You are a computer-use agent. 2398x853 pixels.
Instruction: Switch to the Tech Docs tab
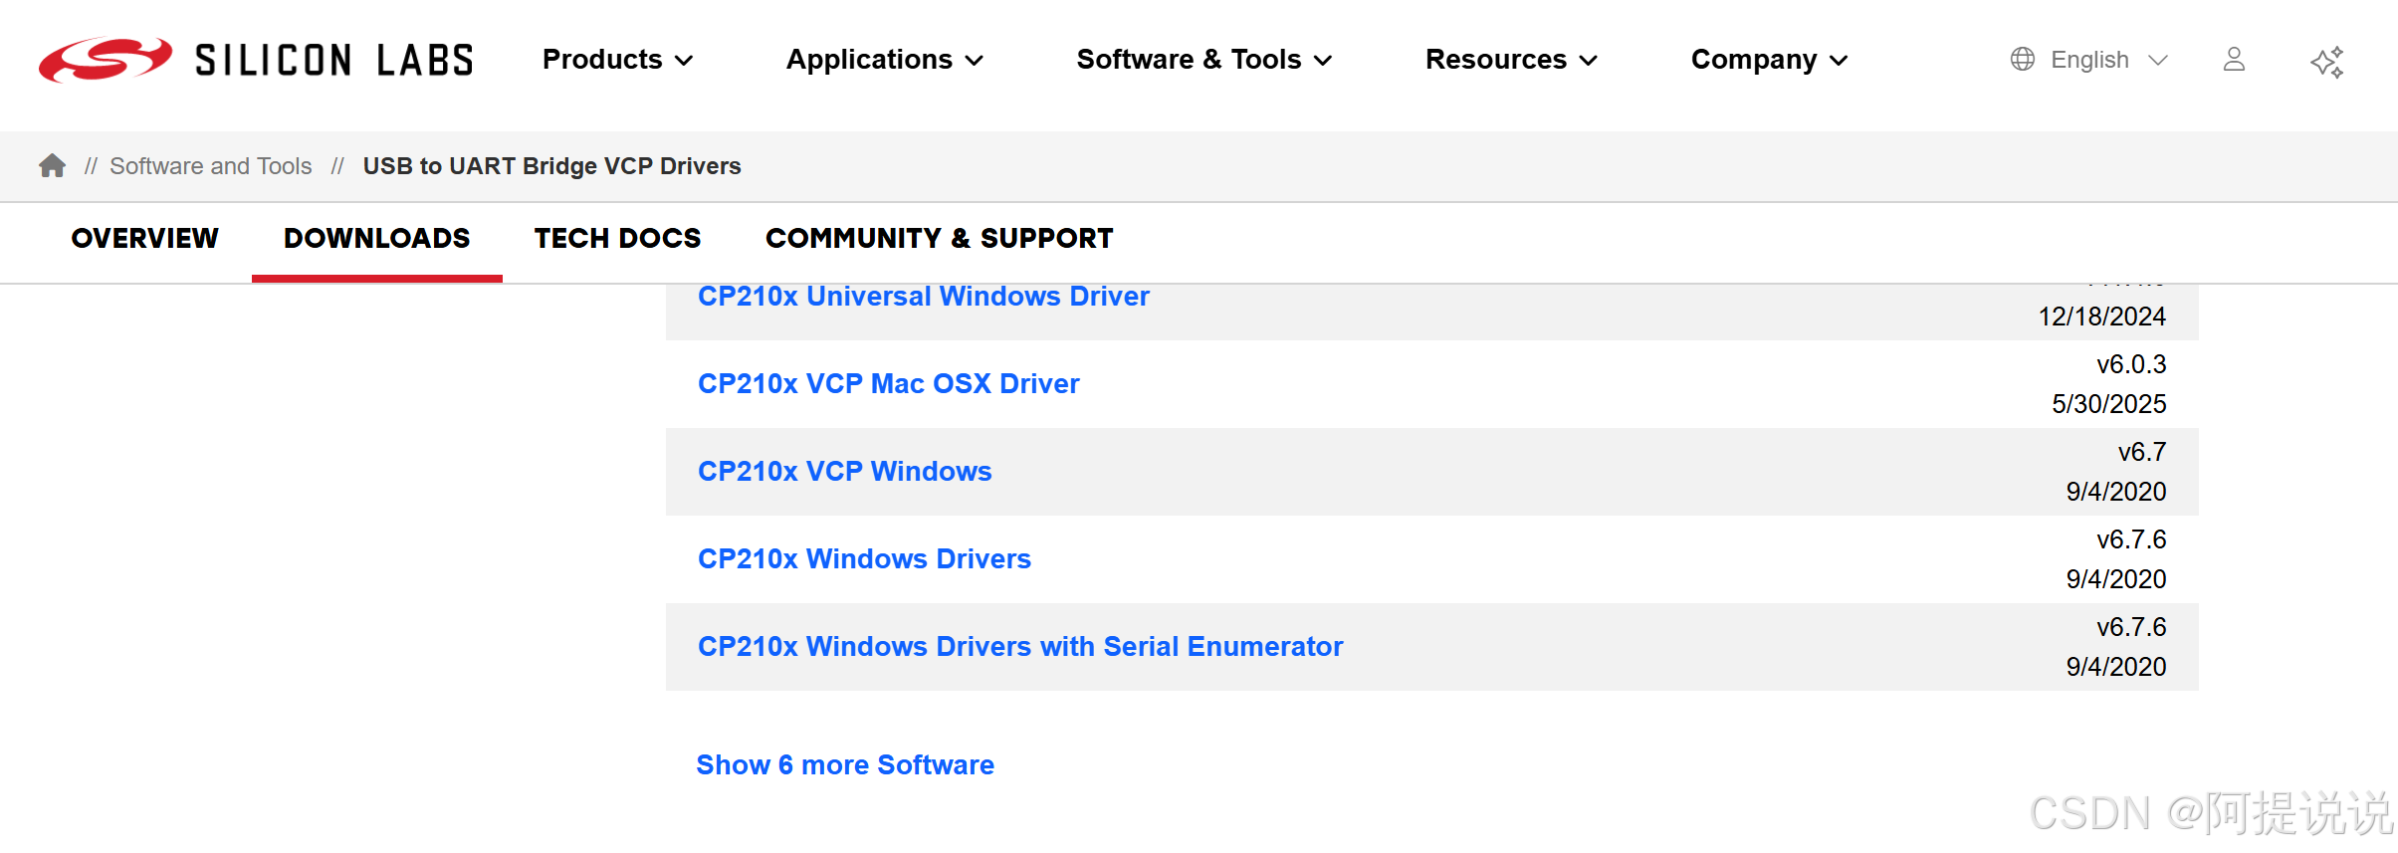pos(617,239)
